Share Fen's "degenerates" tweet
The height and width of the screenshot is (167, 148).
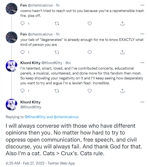[x=122, y=52]
